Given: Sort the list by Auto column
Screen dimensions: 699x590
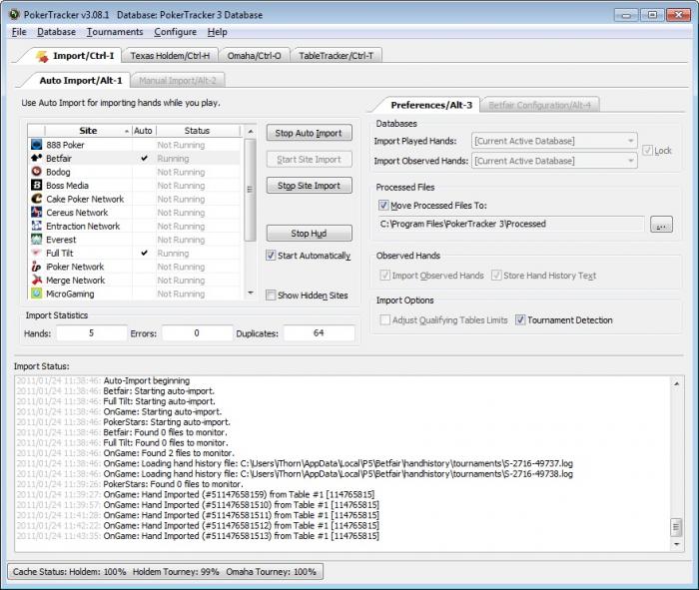Looking at the screenshot, I should coord(143,131).
